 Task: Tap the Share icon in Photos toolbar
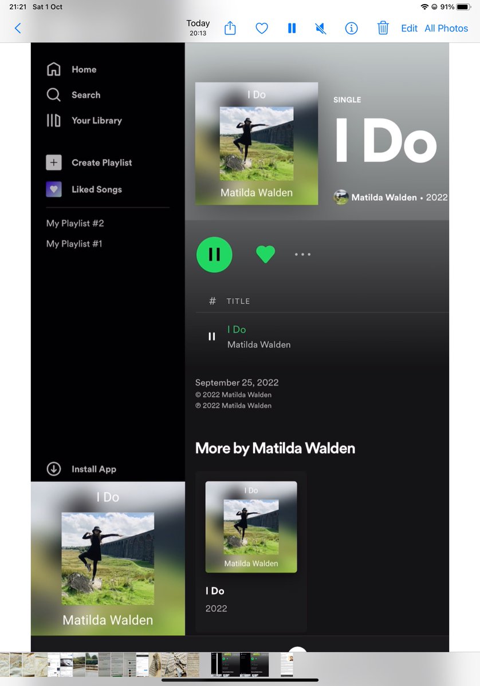point(230,28)
